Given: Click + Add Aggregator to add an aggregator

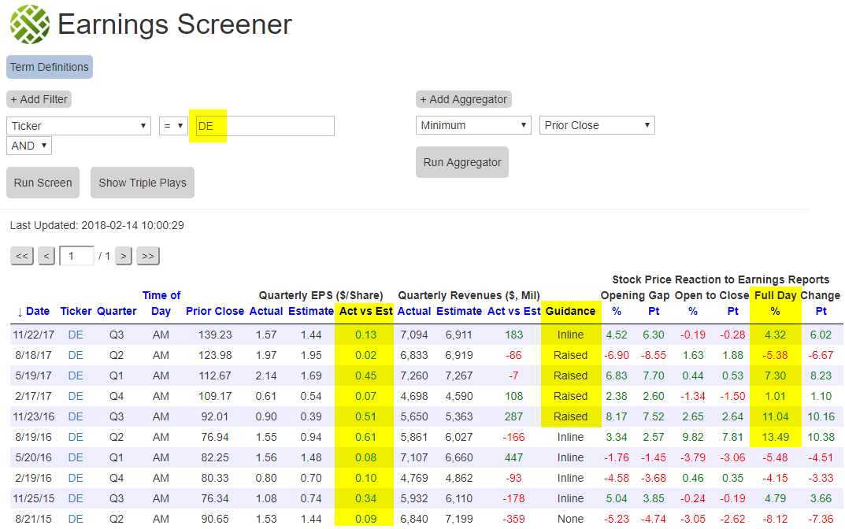Looking at the screenshot, I should pos(463,98).
